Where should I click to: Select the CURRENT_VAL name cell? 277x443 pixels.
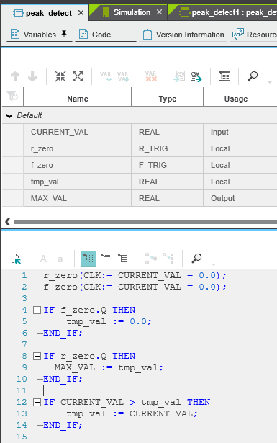77,132
